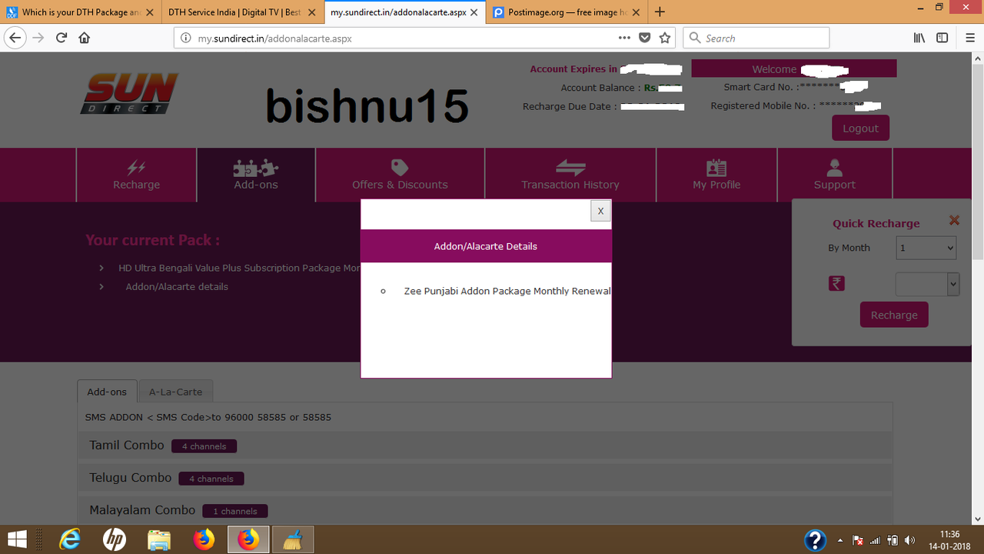
Task: Expand the HD Ultra Bengali Value Plus pack
Action: pos(239,268)
